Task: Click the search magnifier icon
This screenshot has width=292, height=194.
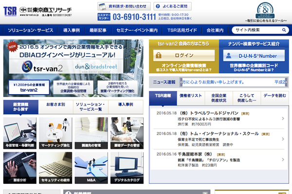Action: [x=284, y=30]
